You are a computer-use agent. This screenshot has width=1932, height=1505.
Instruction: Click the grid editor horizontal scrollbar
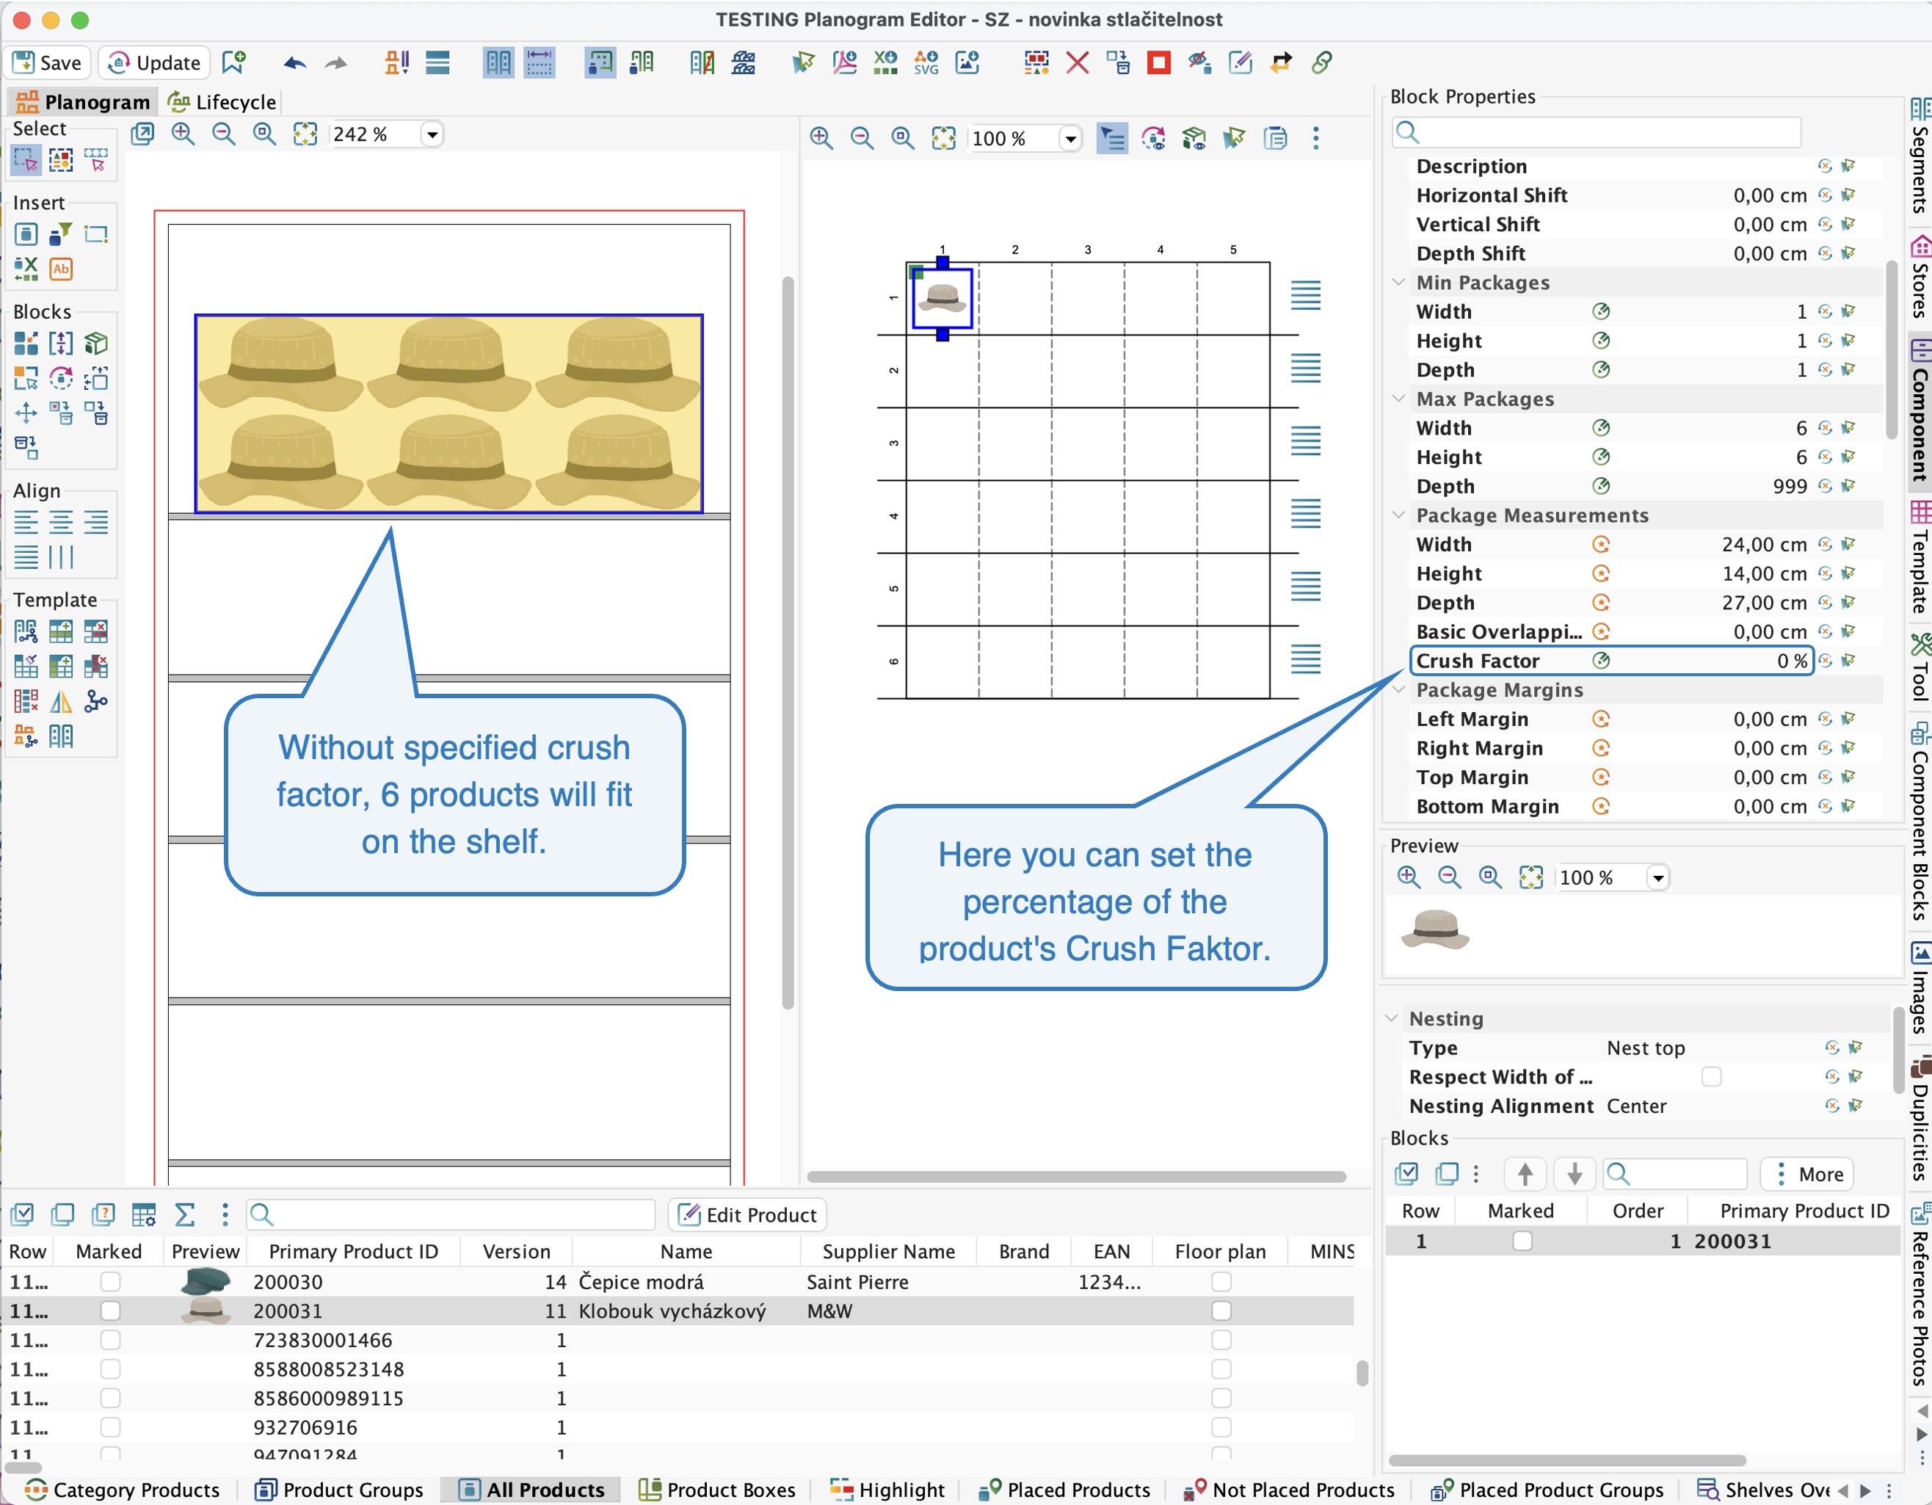click(x=1075, y=1178)
